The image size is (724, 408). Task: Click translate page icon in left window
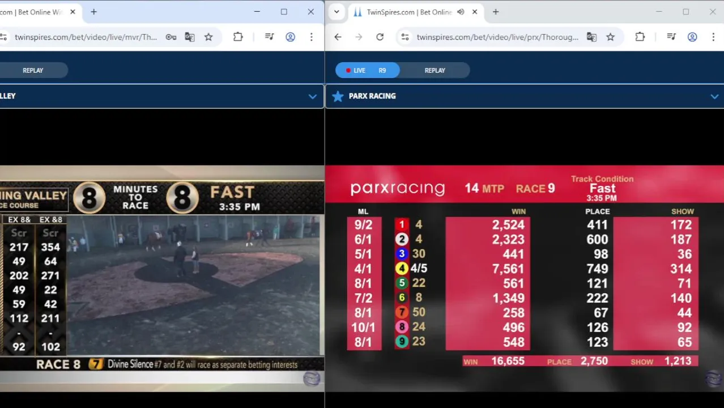tap(190, 37)
